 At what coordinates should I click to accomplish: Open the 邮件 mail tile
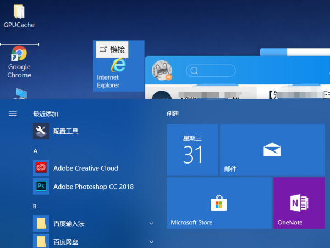[272, 150]
